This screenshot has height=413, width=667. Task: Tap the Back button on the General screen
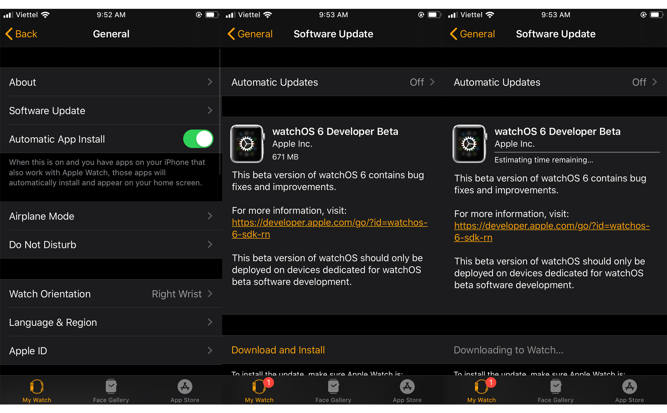[21, 34]
